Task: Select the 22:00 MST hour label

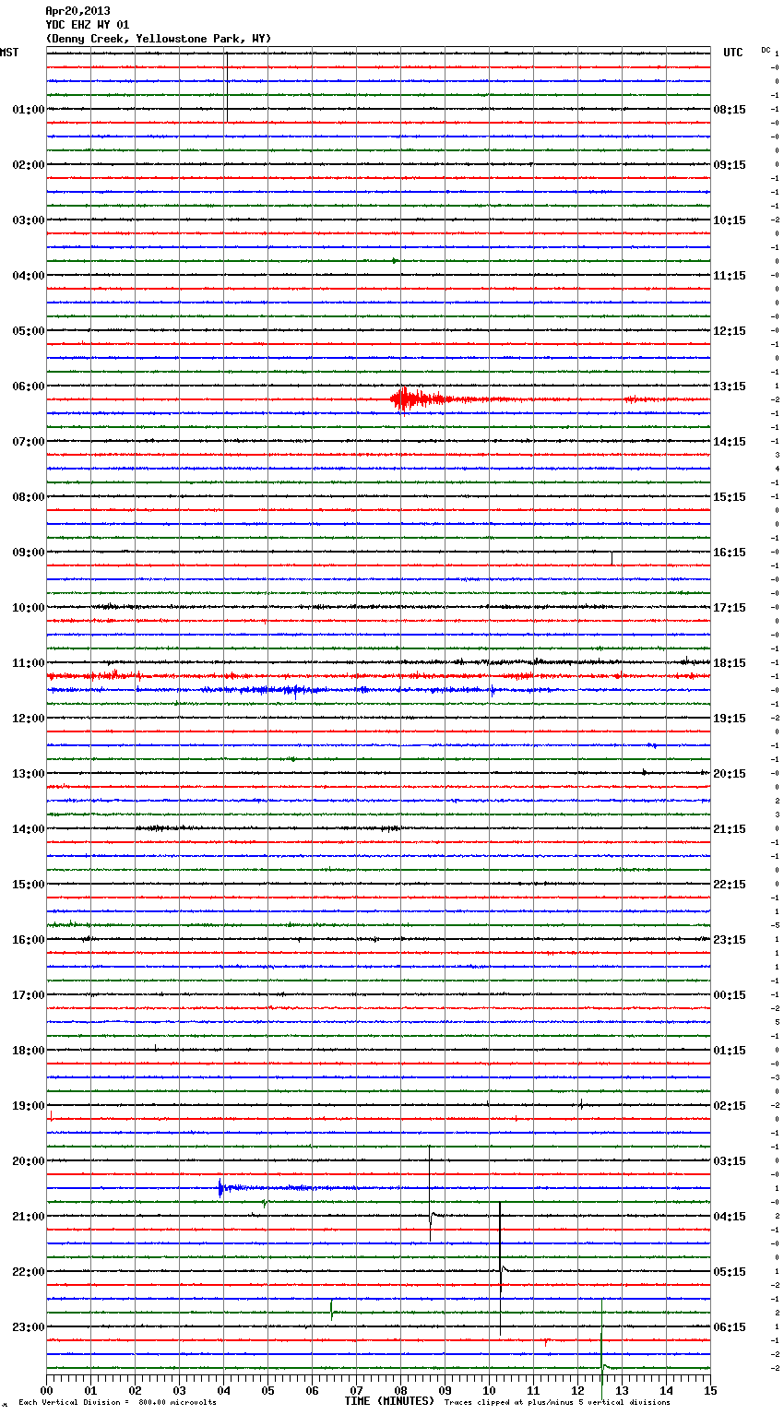Action: (x=29, y=1272)
